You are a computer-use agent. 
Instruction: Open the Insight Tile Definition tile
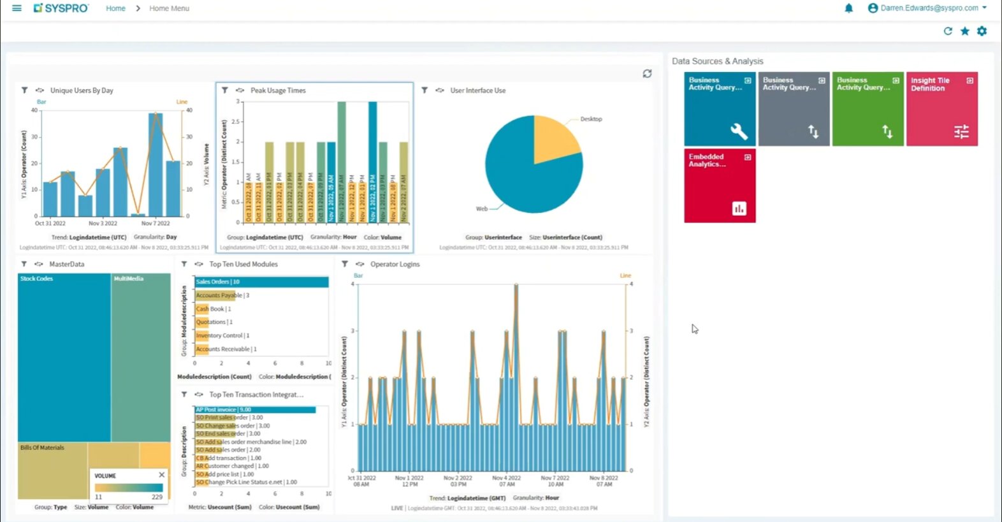[x=941, y=109]
